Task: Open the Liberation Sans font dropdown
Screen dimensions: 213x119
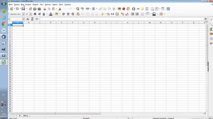Action: click(23, 14)
